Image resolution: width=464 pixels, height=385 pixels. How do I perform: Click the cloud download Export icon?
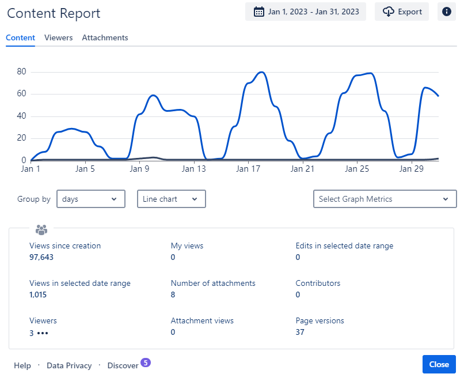point(389,12)
